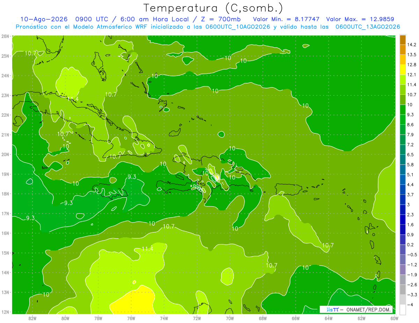419x323 pixels.
Task: Click the 12.1 colorbar label
Action: tap(412, 75)
